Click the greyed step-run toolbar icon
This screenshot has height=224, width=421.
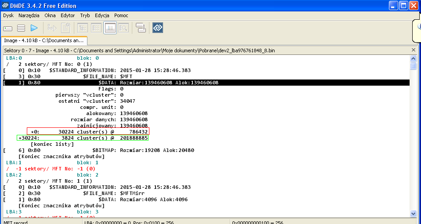click(52, 28)
